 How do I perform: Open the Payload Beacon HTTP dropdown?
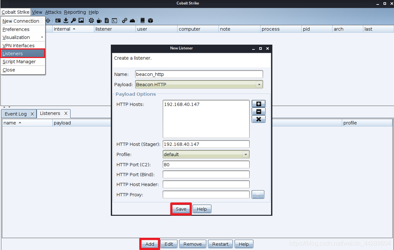click(259, 84)
